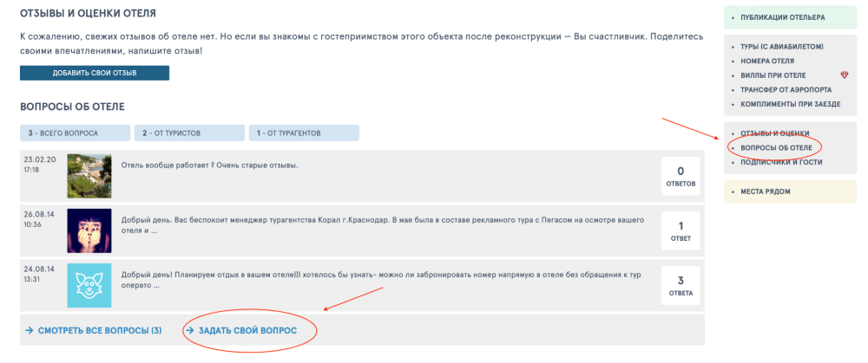Open Публикации отельера in the sidebar
Image resolution: width=868 pixels, height=363 pixels.
click(782, 17)
